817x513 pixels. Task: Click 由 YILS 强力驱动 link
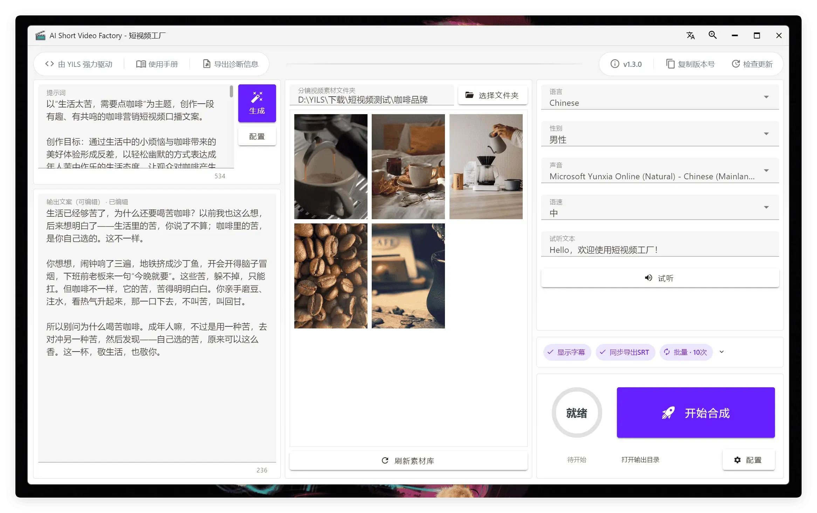[x=79, y=64]
